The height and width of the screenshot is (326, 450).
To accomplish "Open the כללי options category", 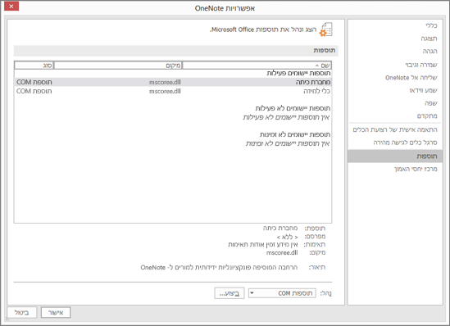I will (431, 25).
